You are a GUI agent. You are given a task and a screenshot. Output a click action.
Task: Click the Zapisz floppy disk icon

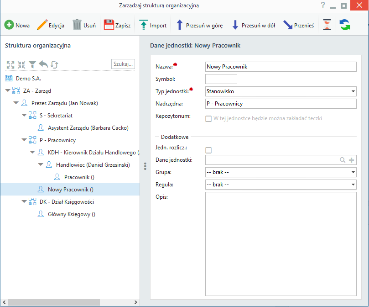pos(109,25)
